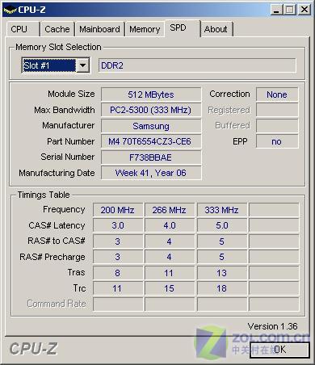Close the CPU-Z window
Viewport: 315px width, 365px height.
tap(304, 10)
